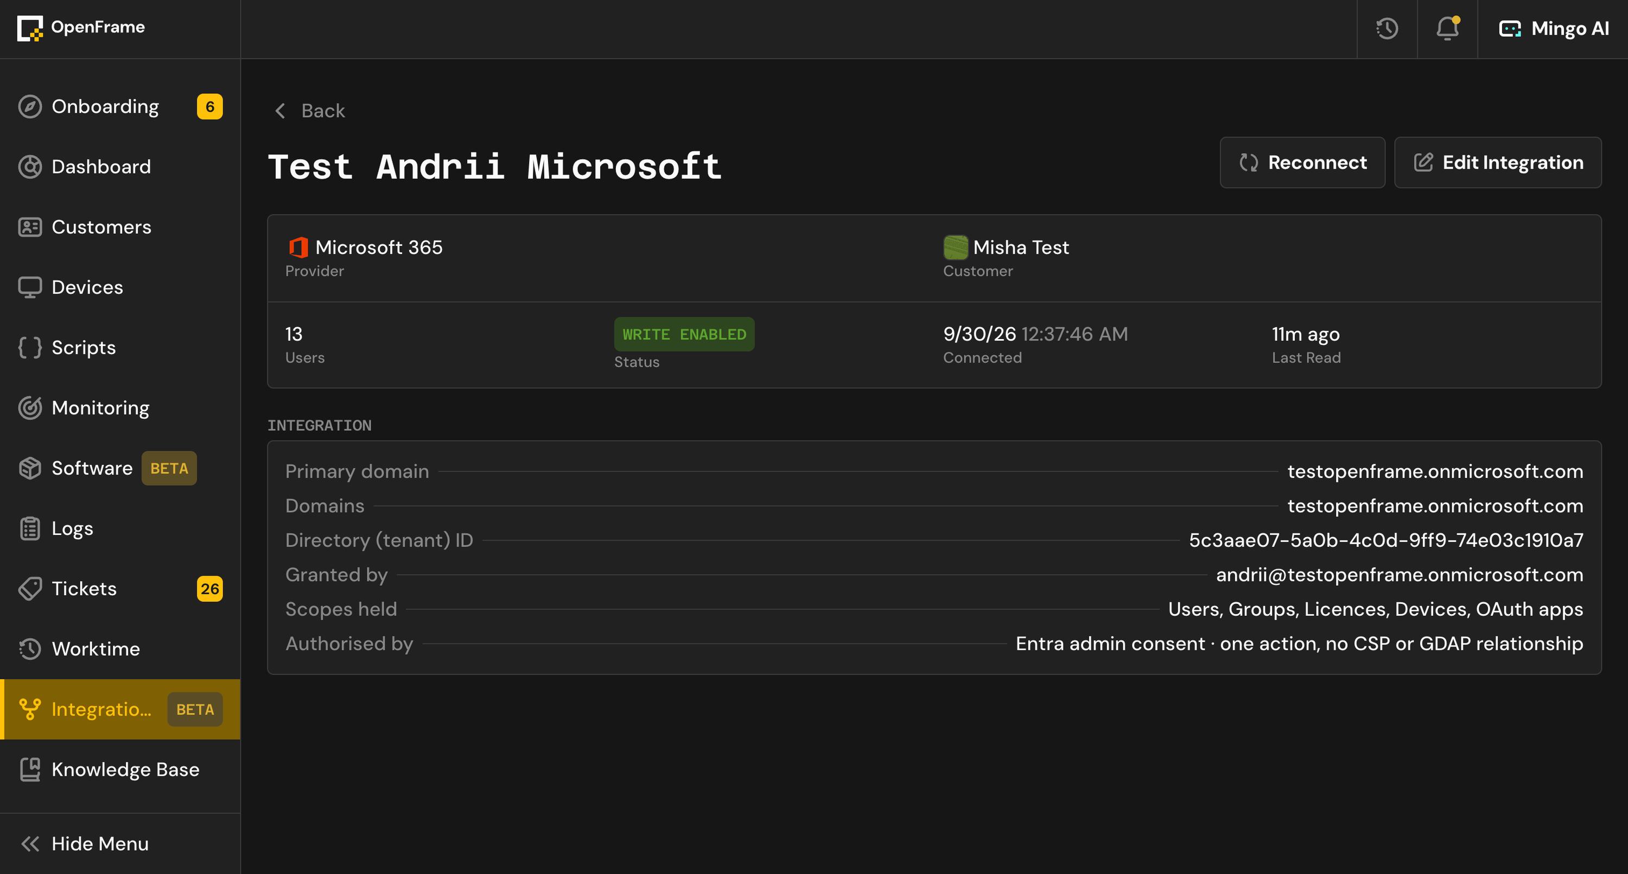Click the Microsoft 365 office logo
Screen dimensions: 1628x874
(298, 247)
